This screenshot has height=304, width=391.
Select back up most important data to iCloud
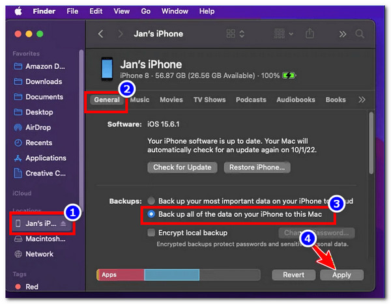152,201
